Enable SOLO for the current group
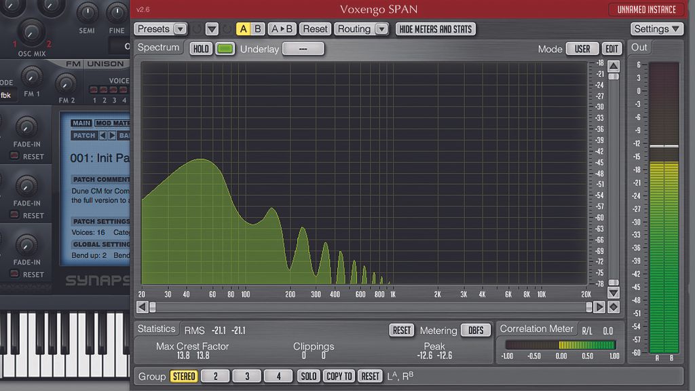 coord(308,375)
